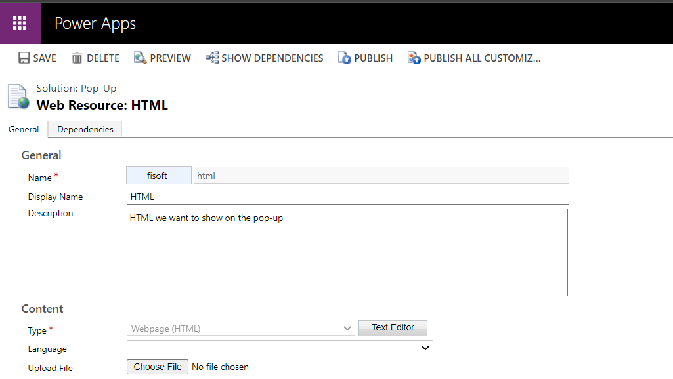The width and height of the screenshot is (673, 379).
Task: Expand the Type dropdown showing Webpage (HTML)
Action: click(x=241, y=329)
